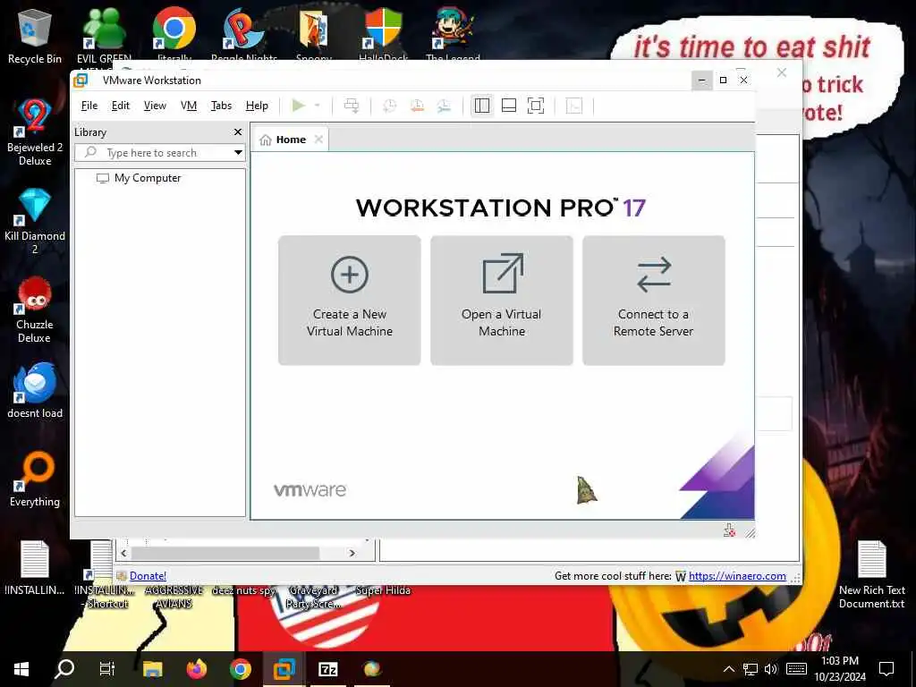Screen dimensions: 916x687
Task: Select the doesnt load Thunderbird desktop icon
Action: (35, 390)
